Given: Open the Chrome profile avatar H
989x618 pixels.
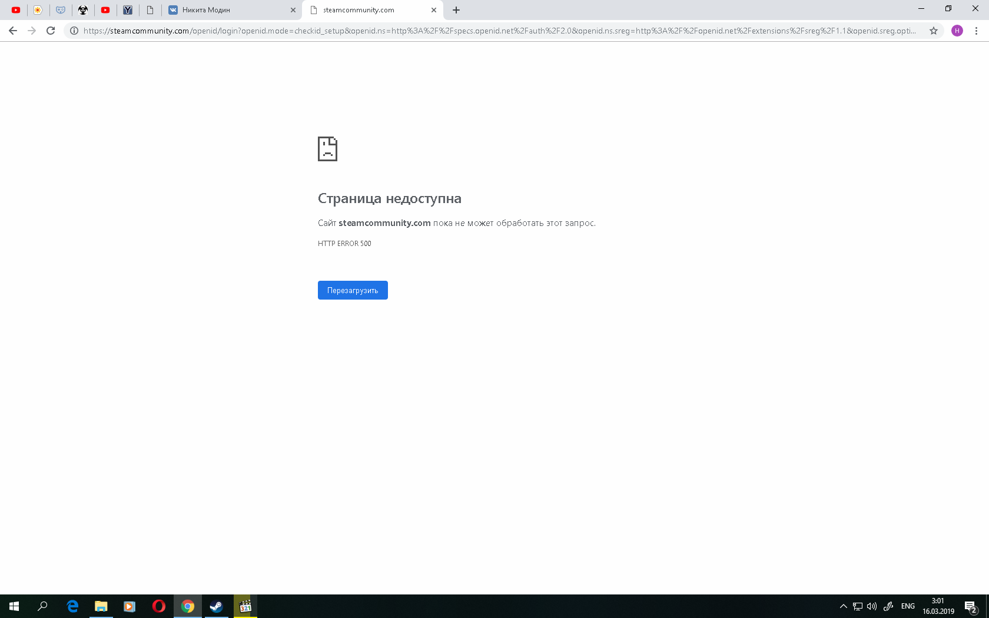Looking at the screenshot, I should (x=957, y=31).
